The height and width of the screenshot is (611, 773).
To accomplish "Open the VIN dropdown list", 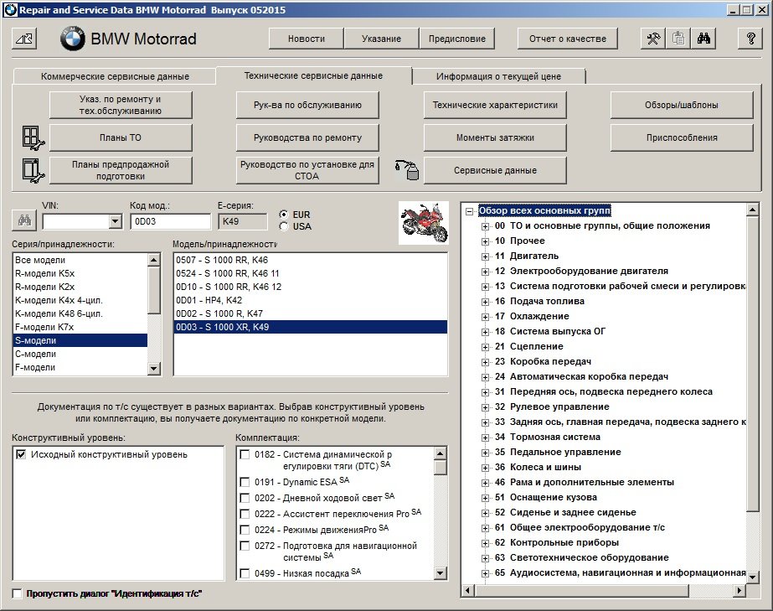I will tap(116, 221).
